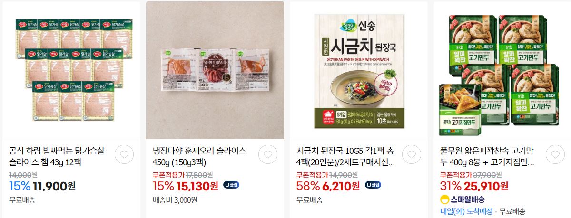
Task: Open the 풀무원 고기만두 product thumbnail
Action: pyautogui.click(x=502, y=70)
